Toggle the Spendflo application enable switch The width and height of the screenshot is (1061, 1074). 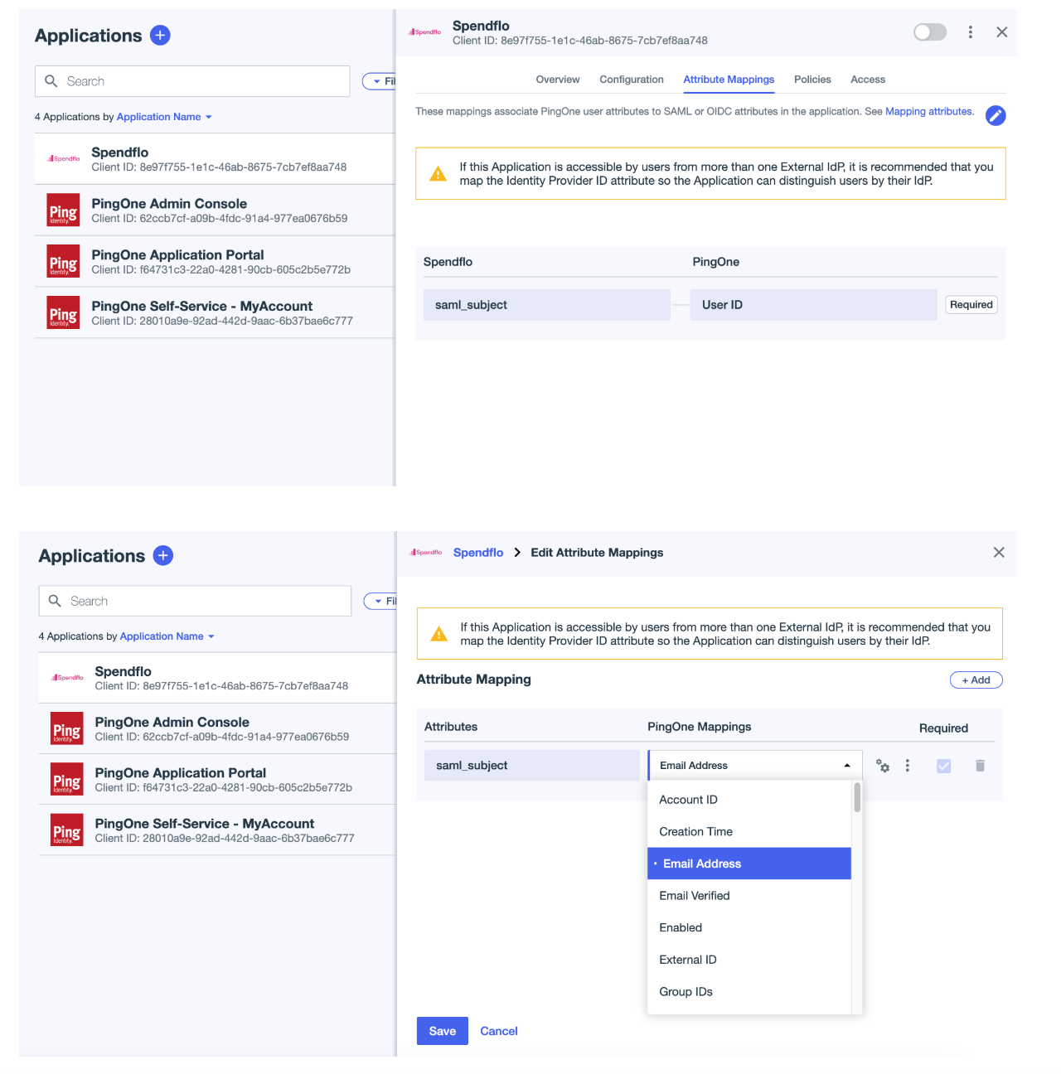(930, 32)
